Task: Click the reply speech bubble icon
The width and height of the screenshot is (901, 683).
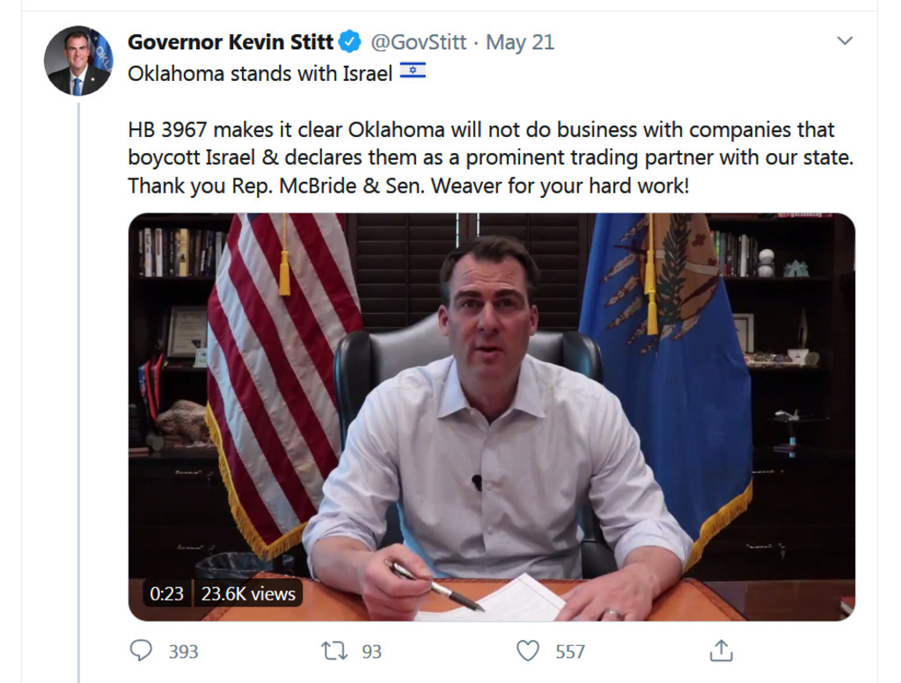Action: [141, 650]
